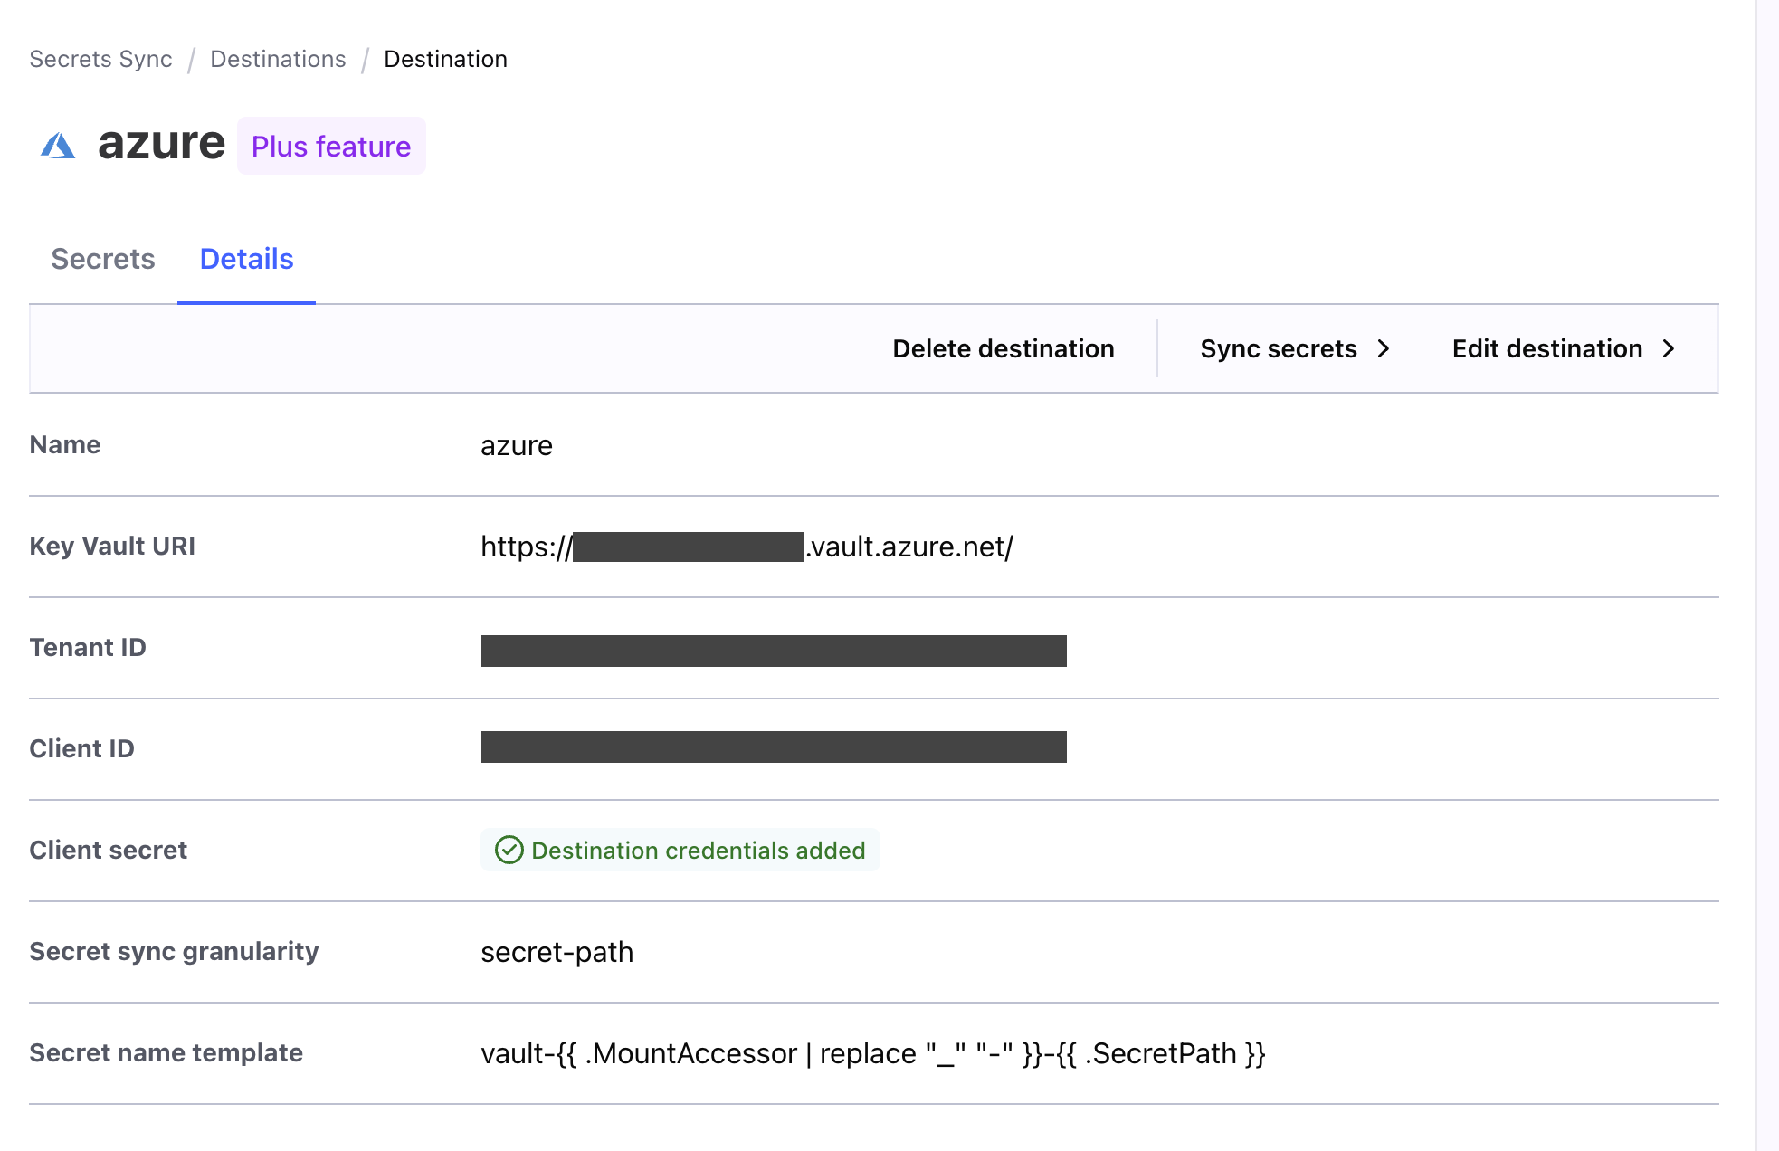Image resolution: width=1779 pixels, height=1151 pixels.
Task: Open the Secrets tab
Action: click(x=103, y=259)
